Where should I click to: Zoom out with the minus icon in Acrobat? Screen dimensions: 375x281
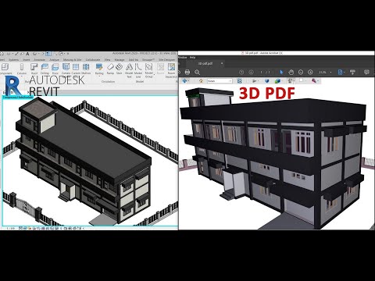(x=301, y=72)
